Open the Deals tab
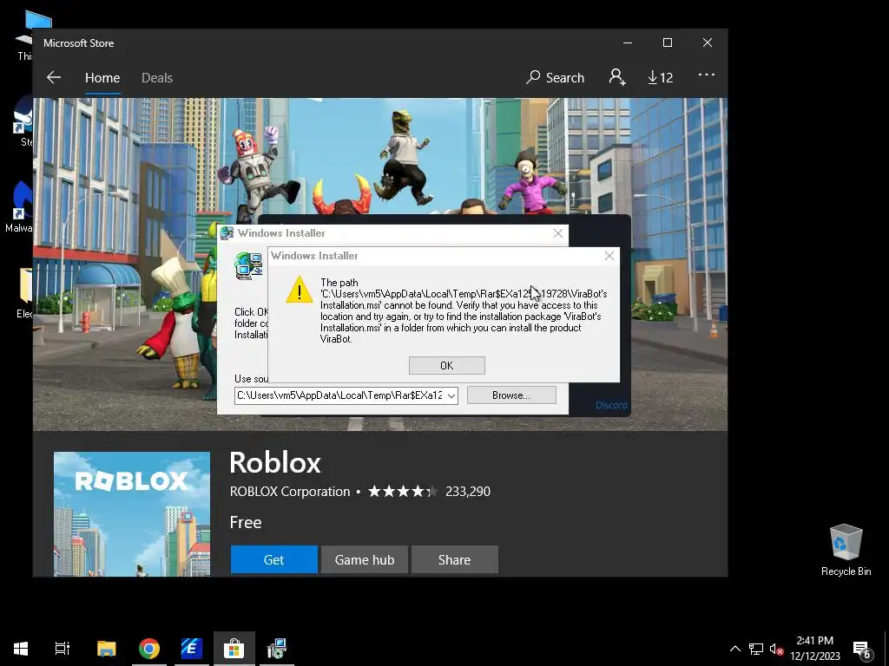The image size is (889, 666). click(157, 77)
